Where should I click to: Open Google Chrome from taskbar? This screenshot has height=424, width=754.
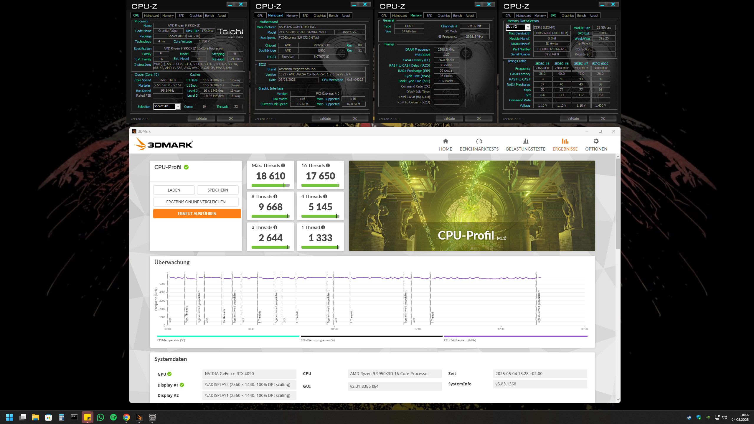[126, 417]
